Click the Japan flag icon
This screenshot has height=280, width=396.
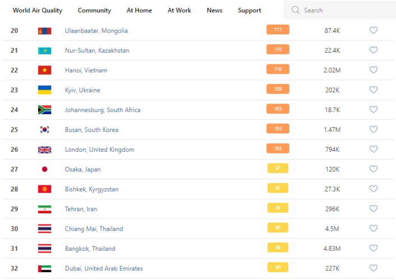click(x=44, y=169)
